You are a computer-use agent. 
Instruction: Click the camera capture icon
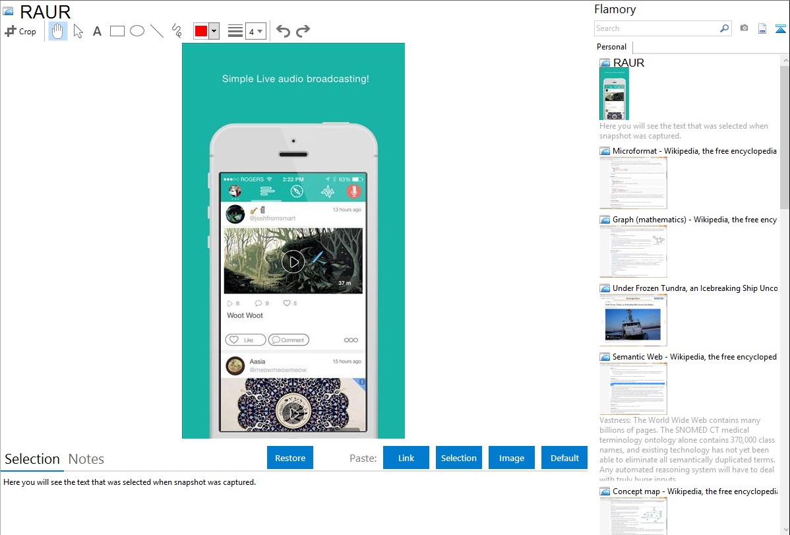[x=744, y=28]
